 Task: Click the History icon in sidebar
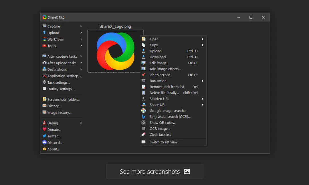(44, 106)
